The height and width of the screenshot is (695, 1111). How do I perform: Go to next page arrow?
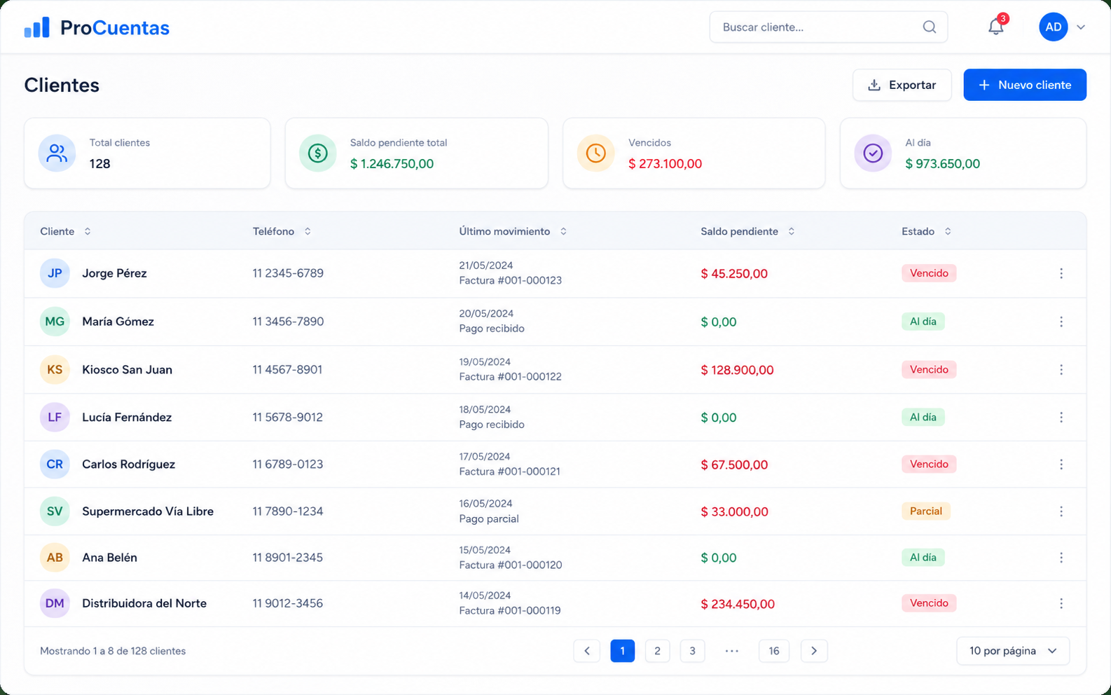click(x=814, y=651)
